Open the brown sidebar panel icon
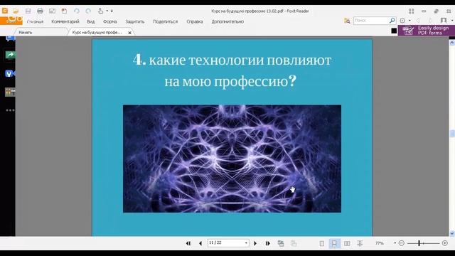Screen dimensions: 455x256 10,92
